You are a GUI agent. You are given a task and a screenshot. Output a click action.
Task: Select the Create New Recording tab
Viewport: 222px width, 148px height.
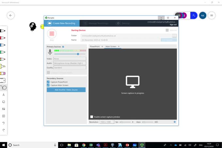62,23
